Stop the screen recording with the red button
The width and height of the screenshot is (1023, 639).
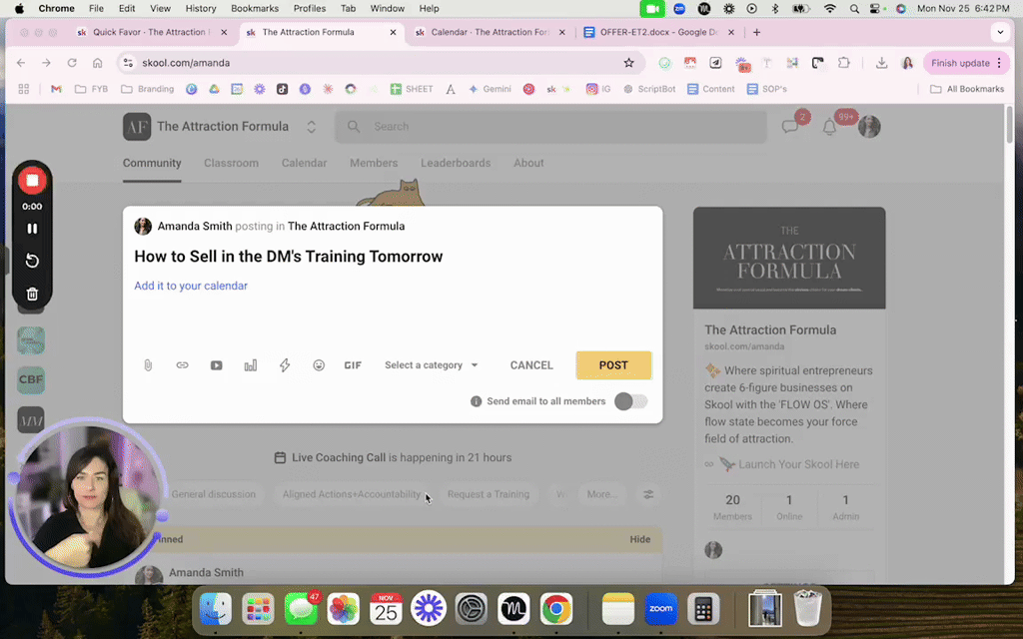click(x=32, y=180)
